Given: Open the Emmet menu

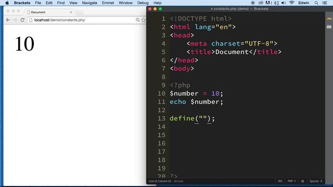Looking at the screenshot, I should pos(108,3).
